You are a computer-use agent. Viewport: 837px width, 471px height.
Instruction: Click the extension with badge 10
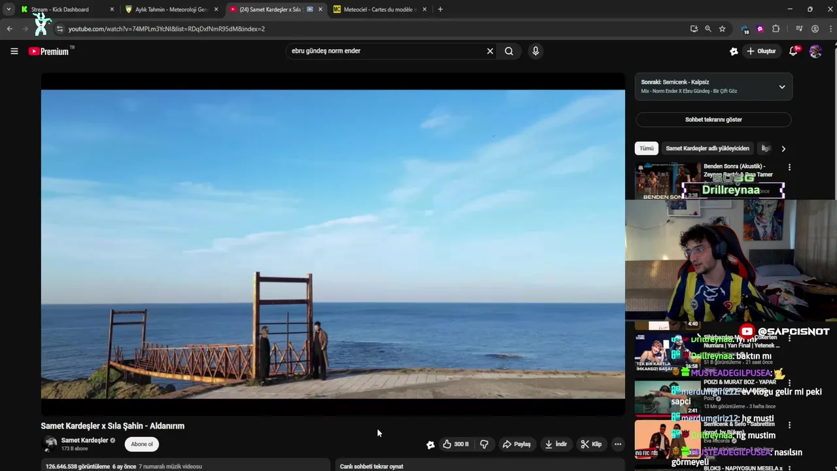[x=745, y=29]
